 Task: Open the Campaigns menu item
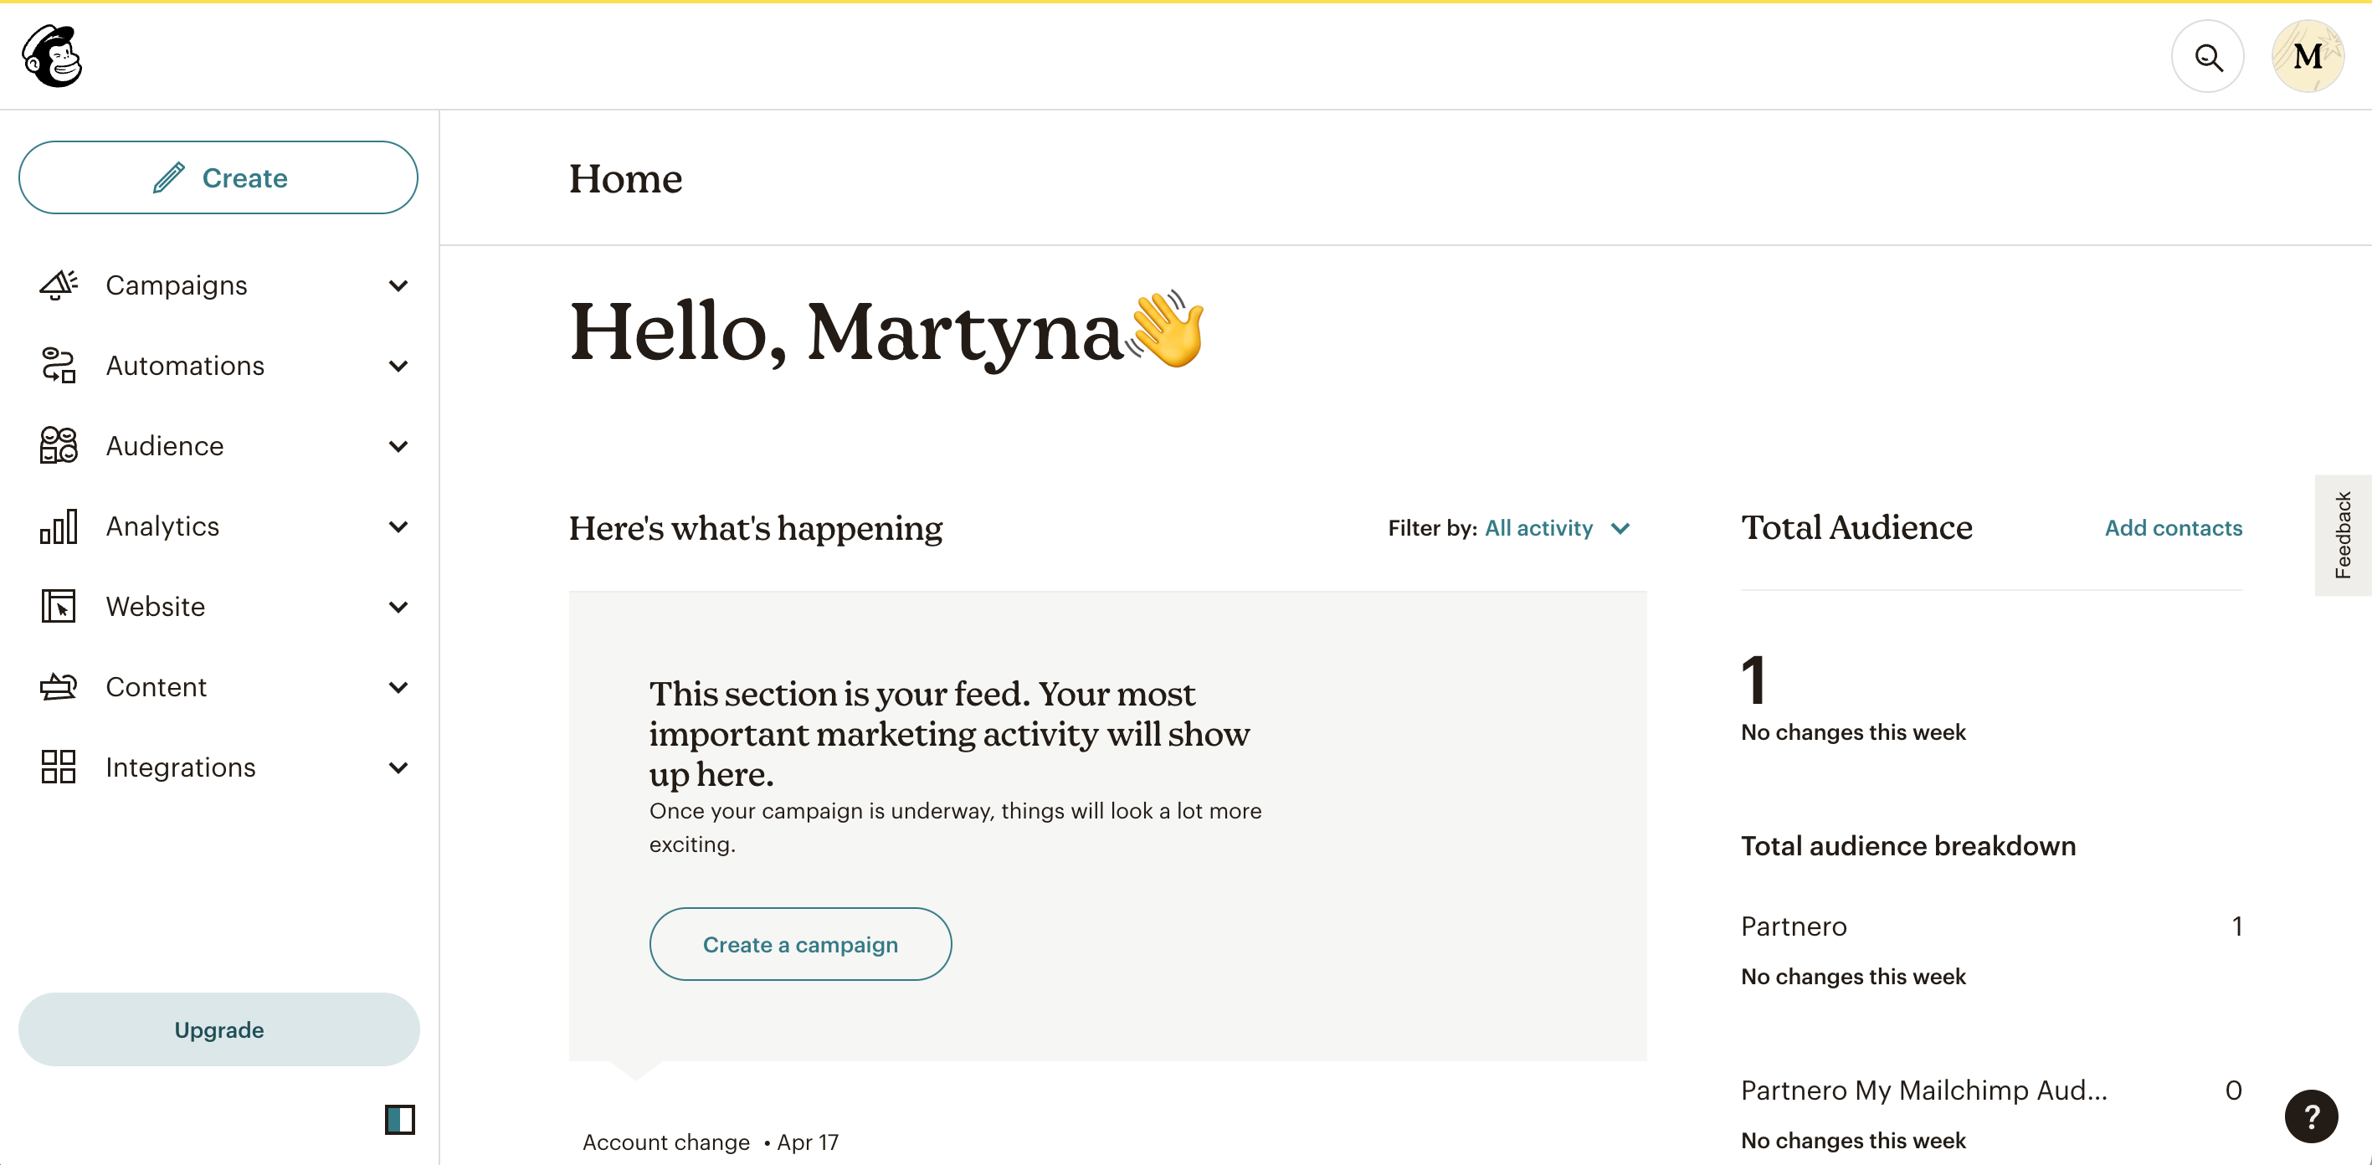(x=219, y=285)
